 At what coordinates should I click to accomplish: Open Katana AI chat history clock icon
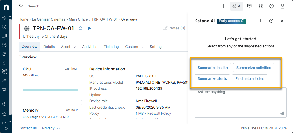[271, 21]
